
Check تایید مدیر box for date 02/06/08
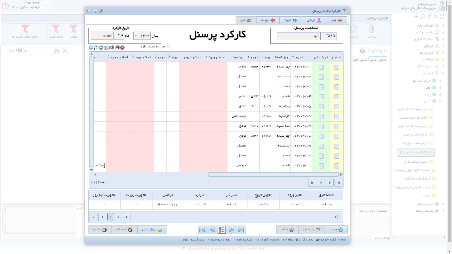(x=321, y=136)
